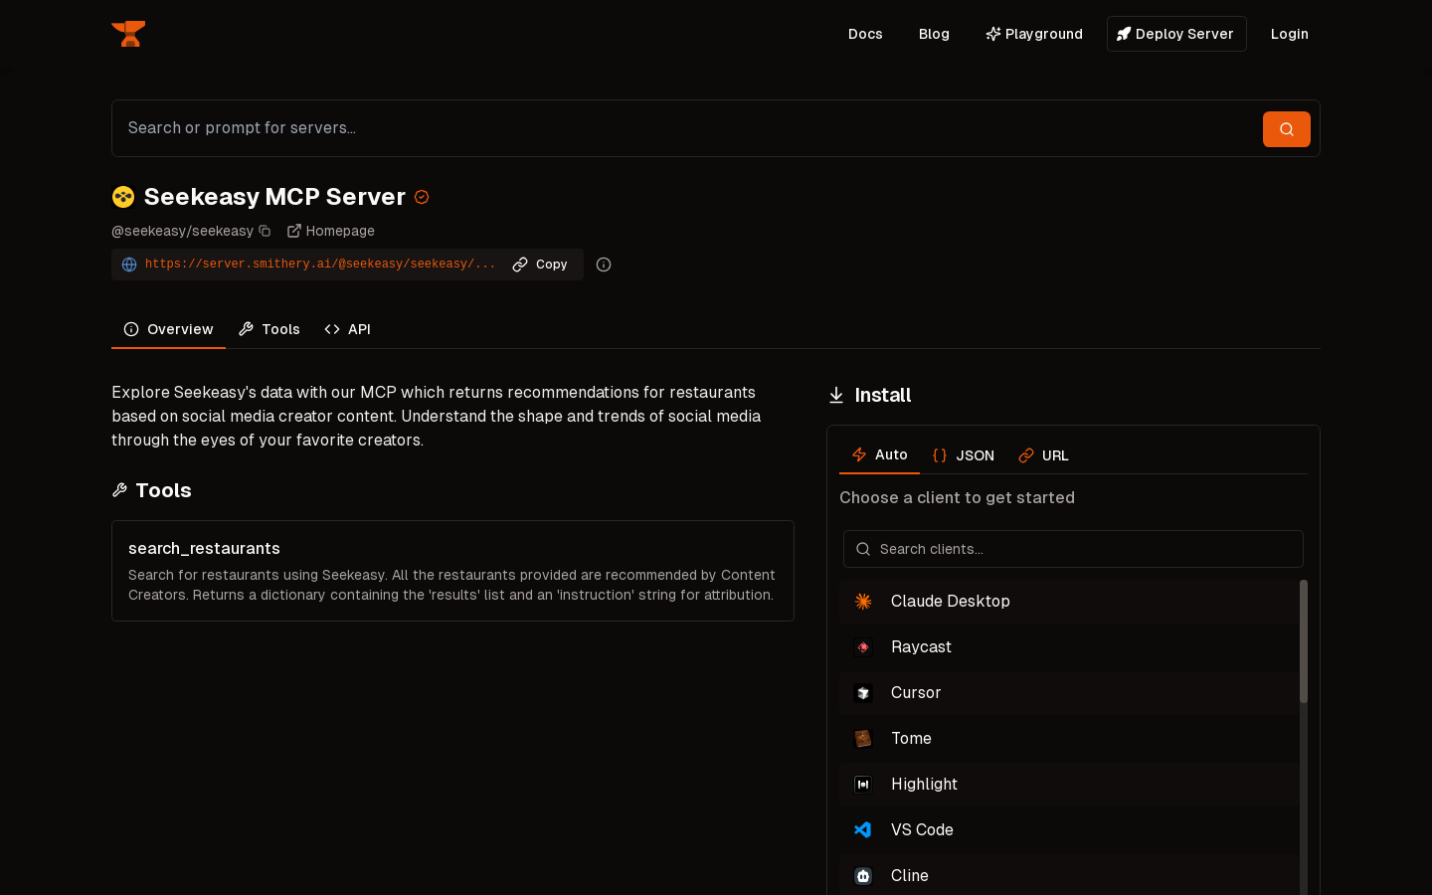Open the Blog page
This screenshot has height=895, width=1432.
934,34
